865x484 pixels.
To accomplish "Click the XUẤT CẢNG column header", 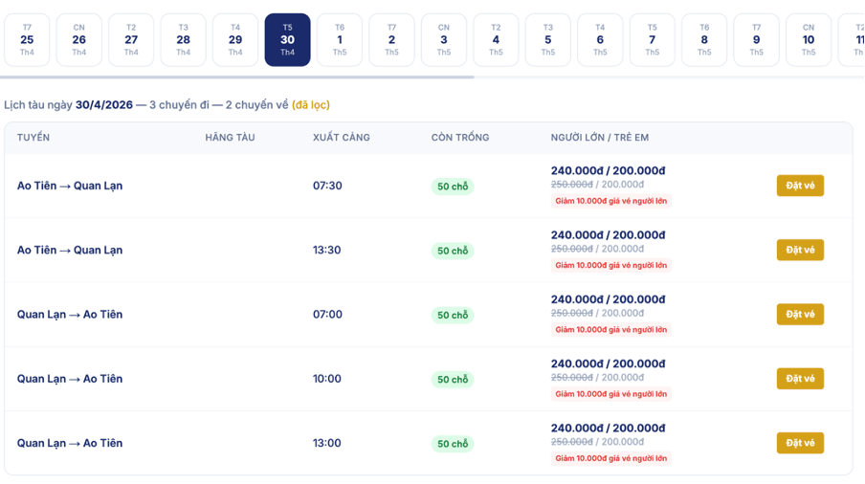I will [x=342, y=138].
